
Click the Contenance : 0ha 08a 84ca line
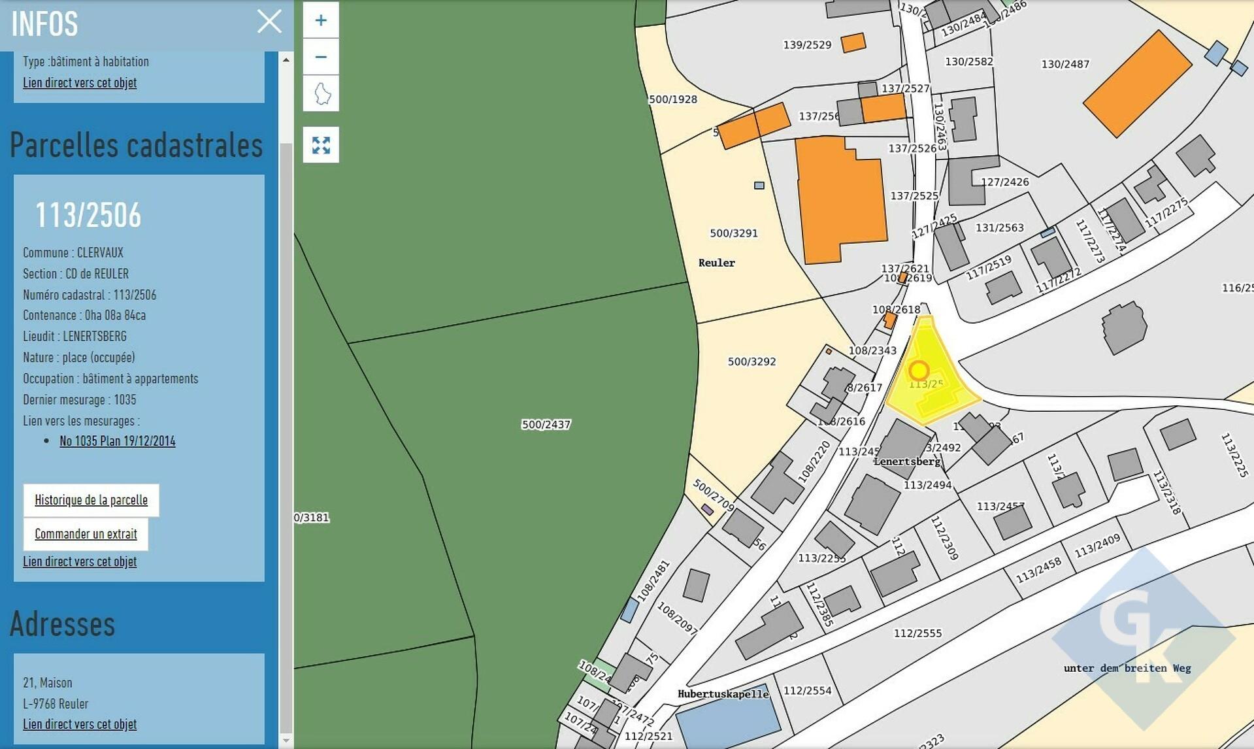pyautogui.click(x=84, y=315)
